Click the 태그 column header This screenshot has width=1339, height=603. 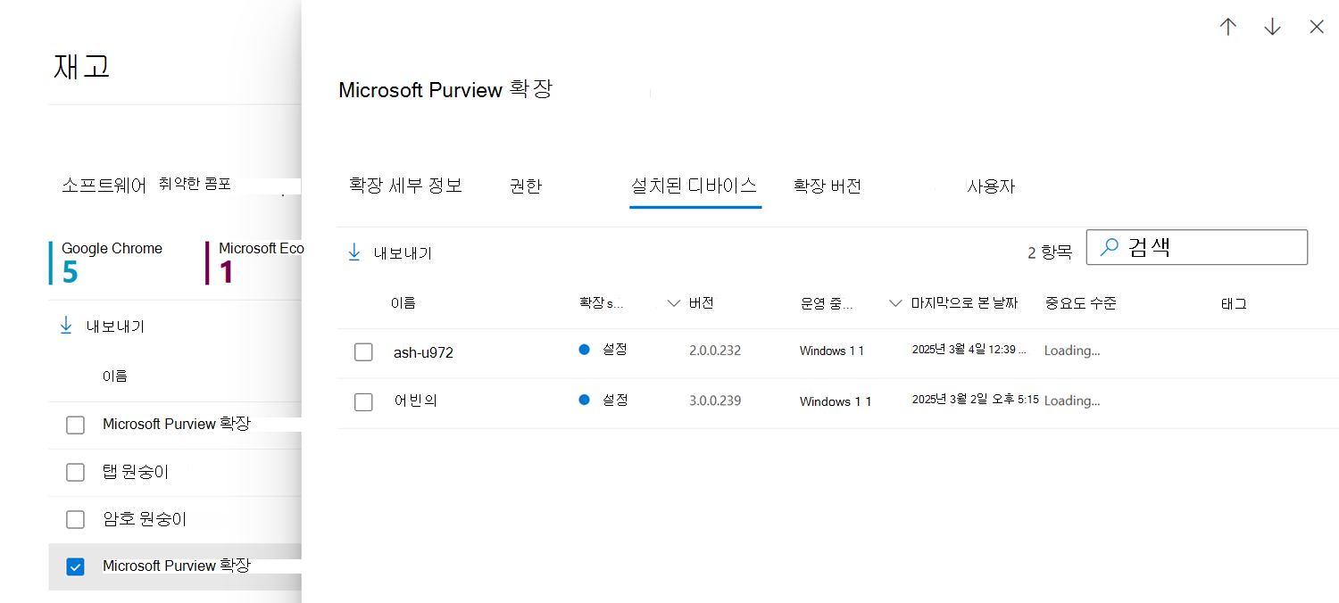tap(1234, 303)
